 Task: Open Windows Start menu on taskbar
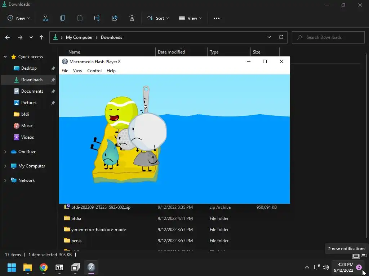coord(12,267)
